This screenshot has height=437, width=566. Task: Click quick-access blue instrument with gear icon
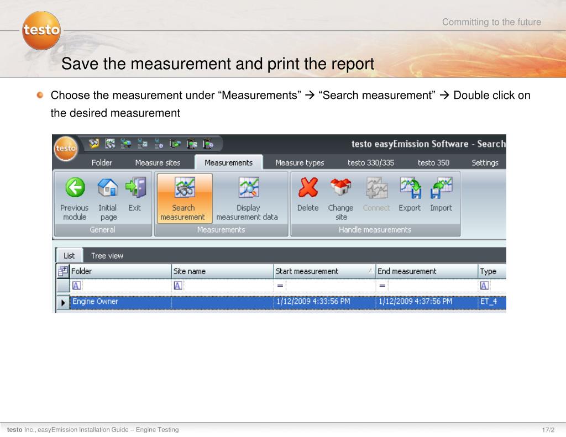(159, 144)
